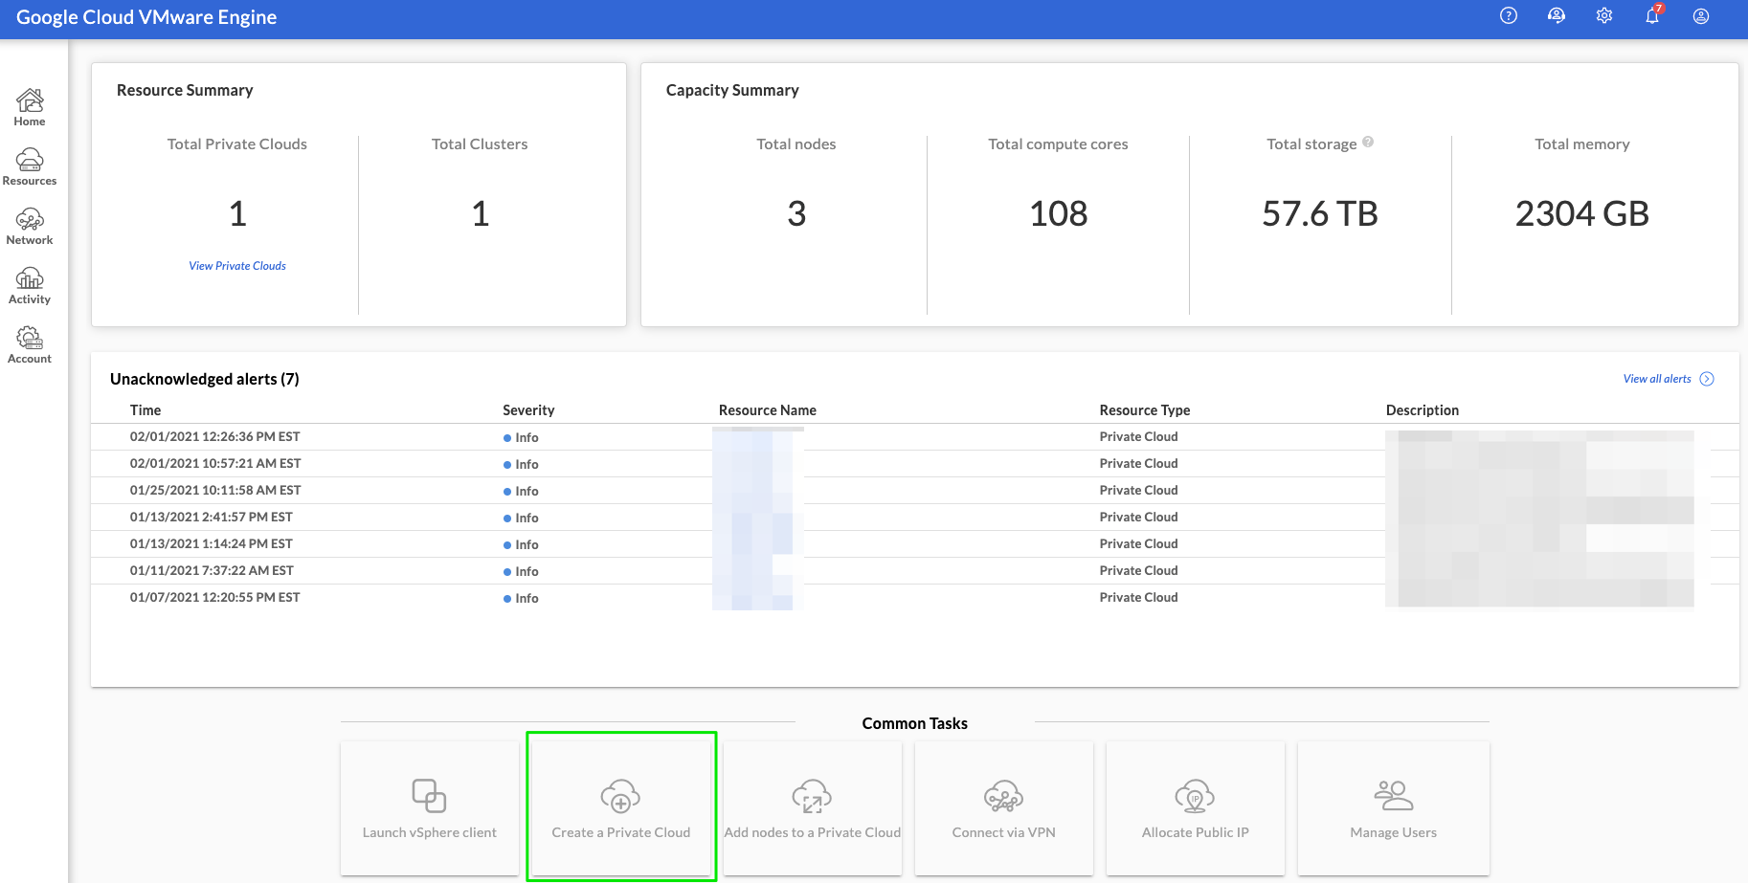Select Create a Private Cloud label
Image resolution: width=1748 pixels, height=883 pixels.
pyautogui.click(x=620, y=832)
